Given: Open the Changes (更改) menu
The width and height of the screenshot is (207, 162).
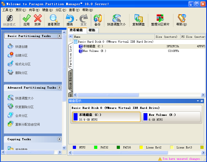Looking at the screenshot, I should [x=21, y=10].
